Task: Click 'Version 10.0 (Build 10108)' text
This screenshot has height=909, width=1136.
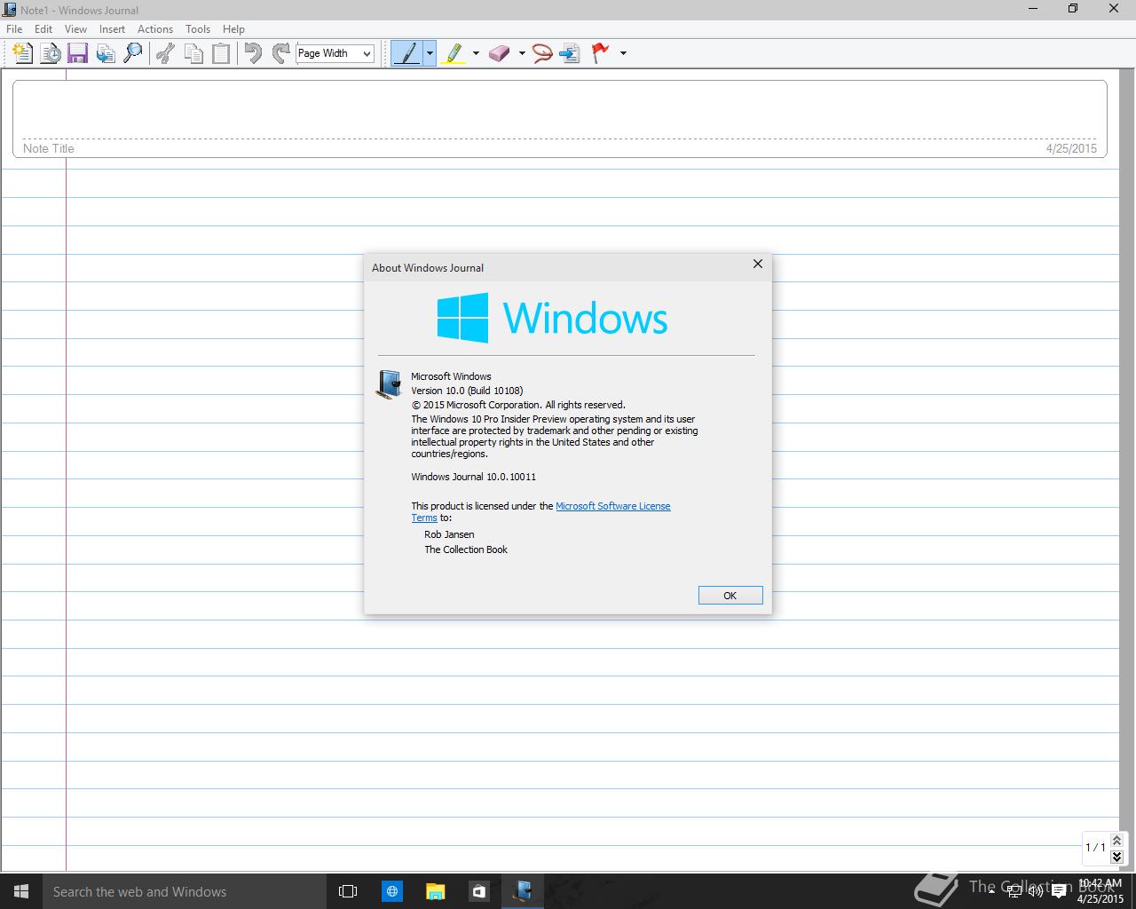Action: 467,391
